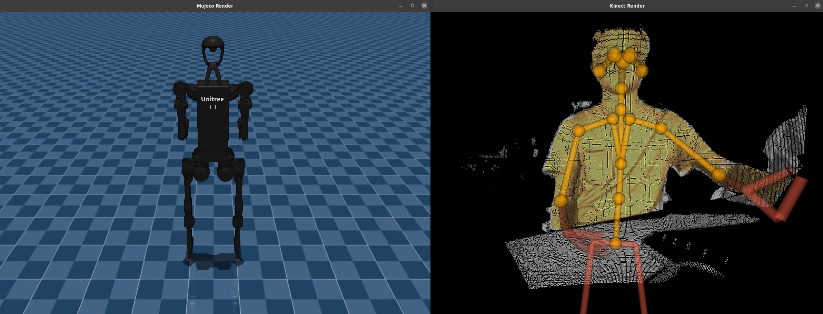
Task: Maximize the Kinect Render window
Action: click(806, 6)
